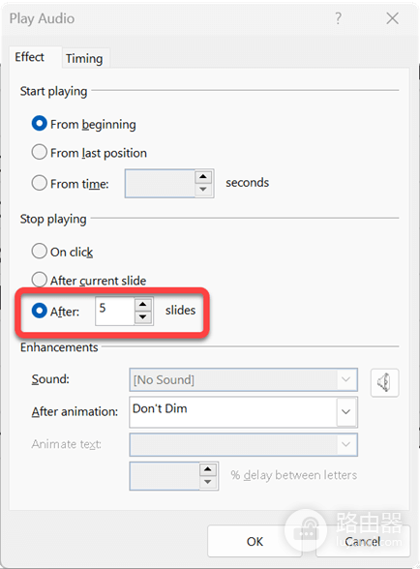Open the Animate text dropdown
This screenshot has width=420, height=569.
(x=243, y=444)
